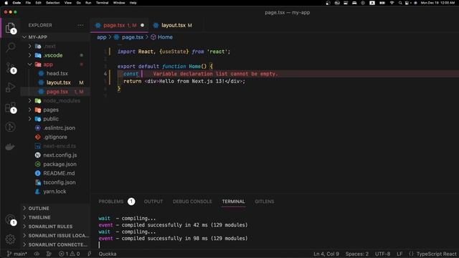Click the React icon of layout.tsx tab
Viewport: 459px width, 258px height.
click(x=156, y=26)
